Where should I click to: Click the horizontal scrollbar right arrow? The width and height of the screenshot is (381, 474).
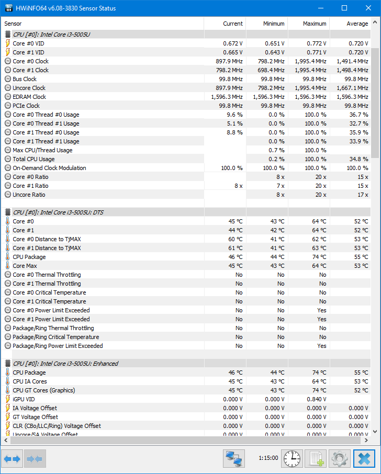(x=366, y=440)
